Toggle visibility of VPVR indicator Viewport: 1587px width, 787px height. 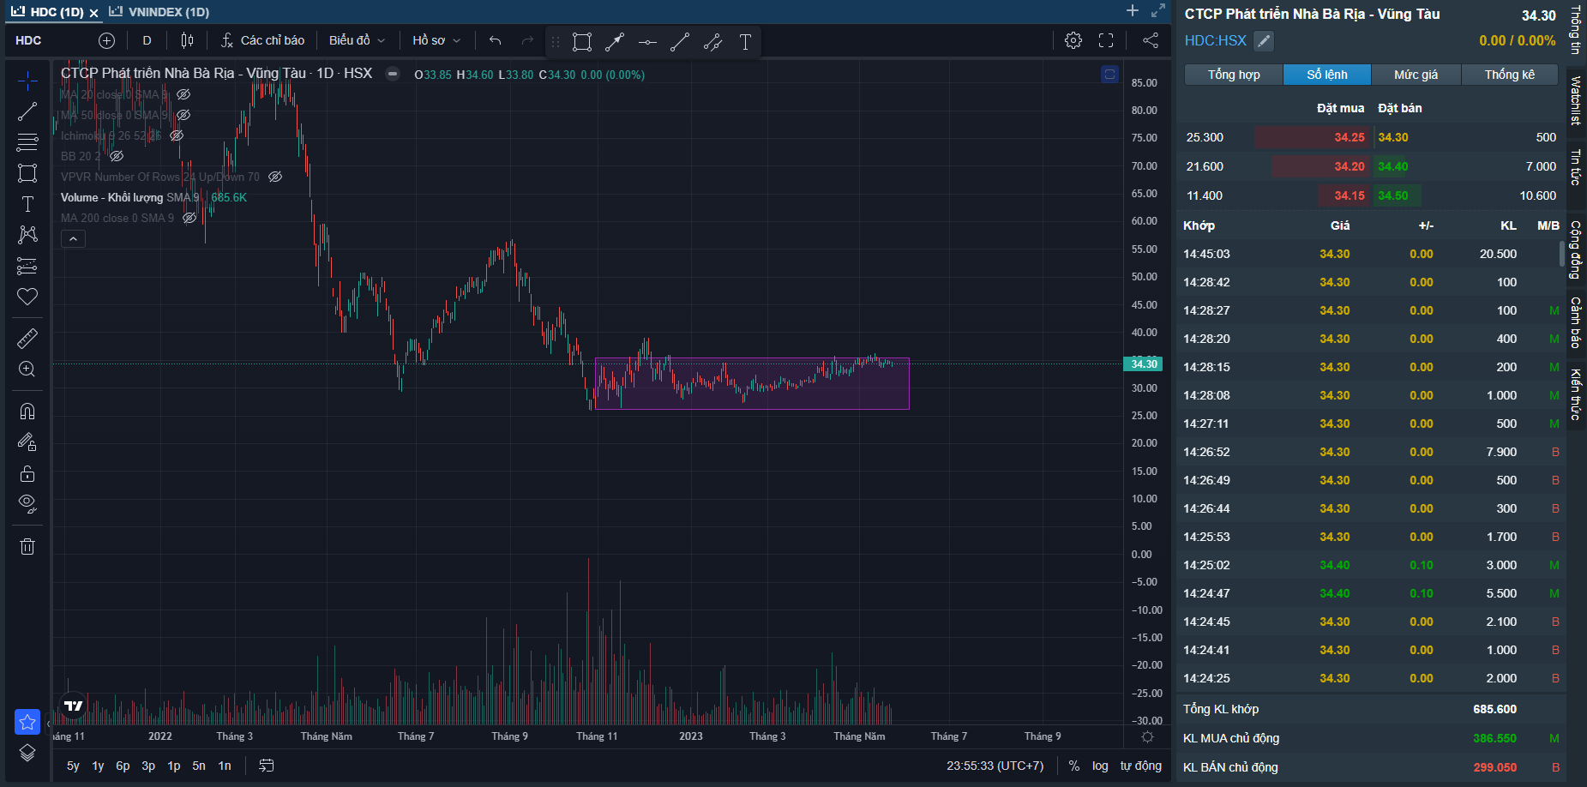pyautogui.click(x=275, y=177)
